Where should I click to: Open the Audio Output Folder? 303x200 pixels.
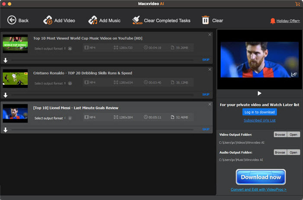[293, 152]
